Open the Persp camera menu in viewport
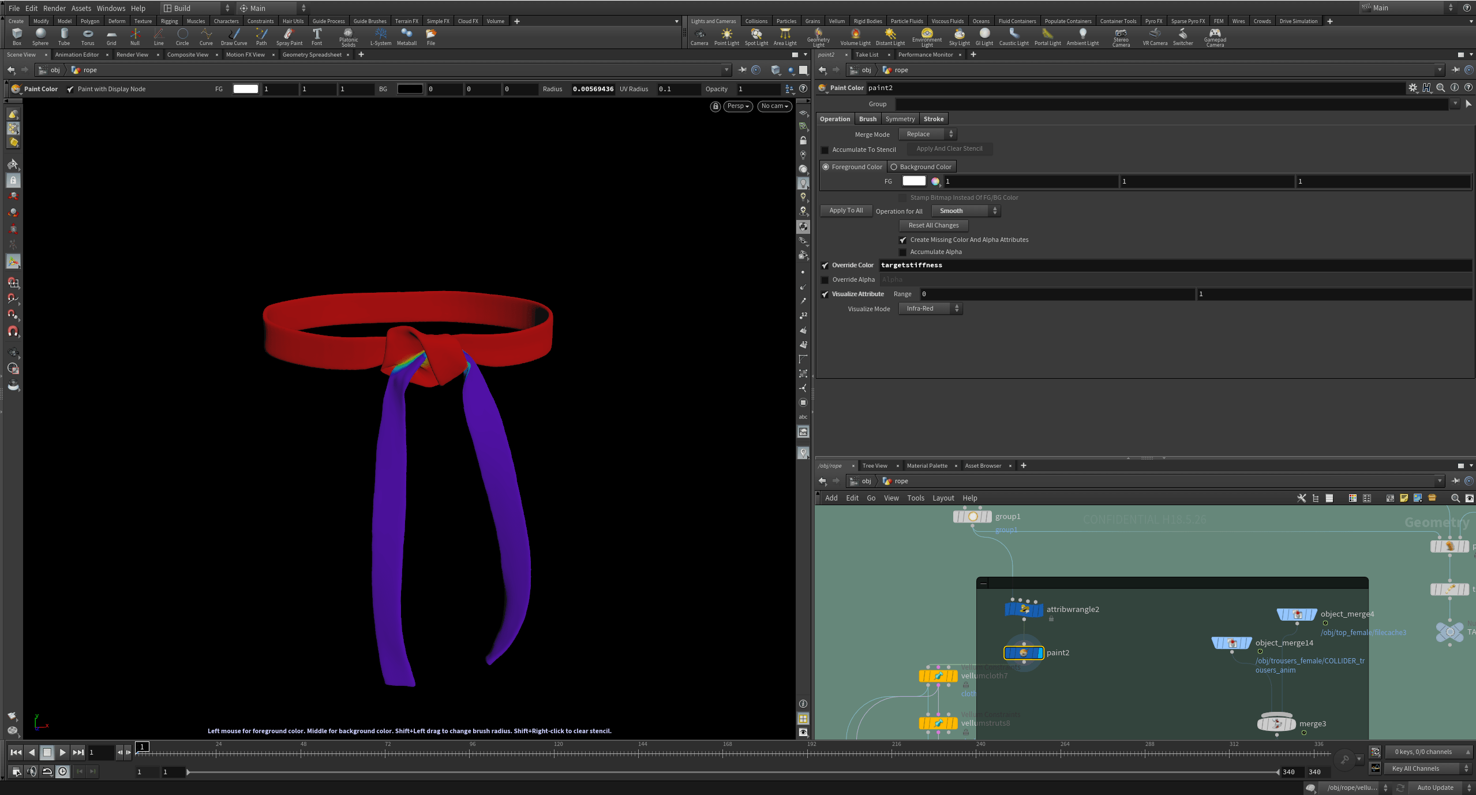1476x795 pixels. pos(737,106)
